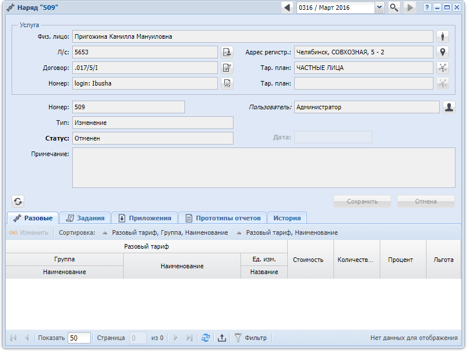Click the Название column header

point(264,272)
